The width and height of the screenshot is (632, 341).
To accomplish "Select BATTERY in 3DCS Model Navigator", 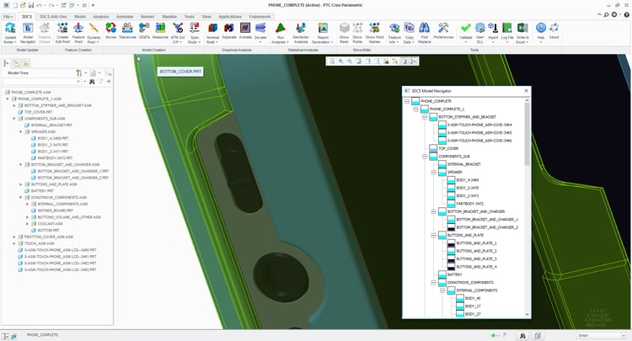I will pyautogui.click(x=455, y=274).
